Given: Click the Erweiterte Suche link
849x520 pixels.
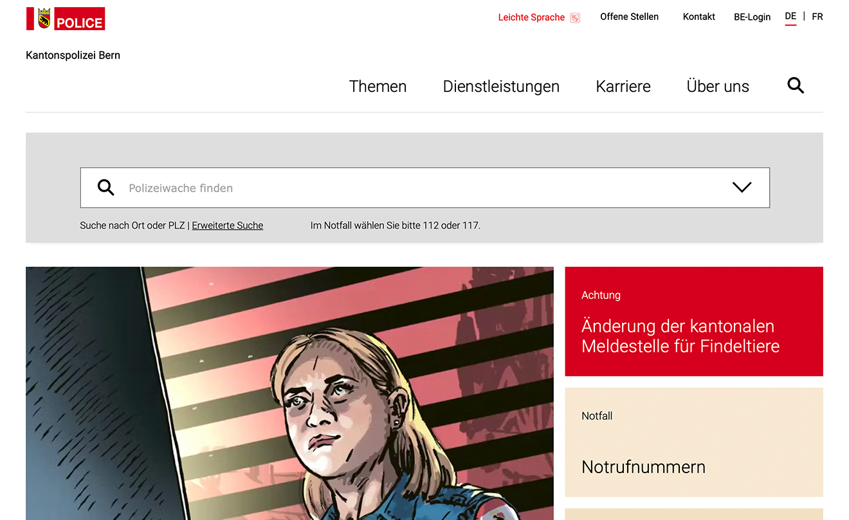Looking at the screenshot, I should [x=228, y=226].
